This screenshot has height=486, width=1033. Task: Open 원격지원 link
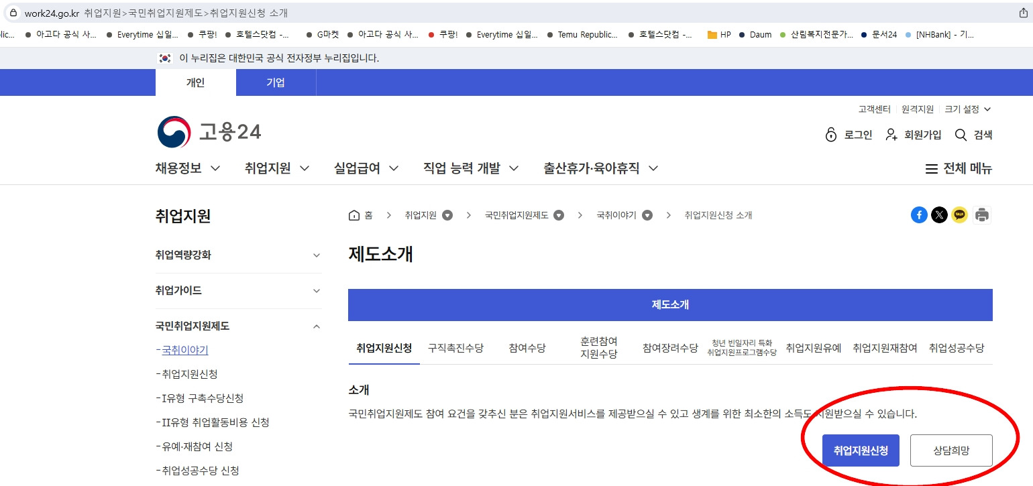coord(918,109)
